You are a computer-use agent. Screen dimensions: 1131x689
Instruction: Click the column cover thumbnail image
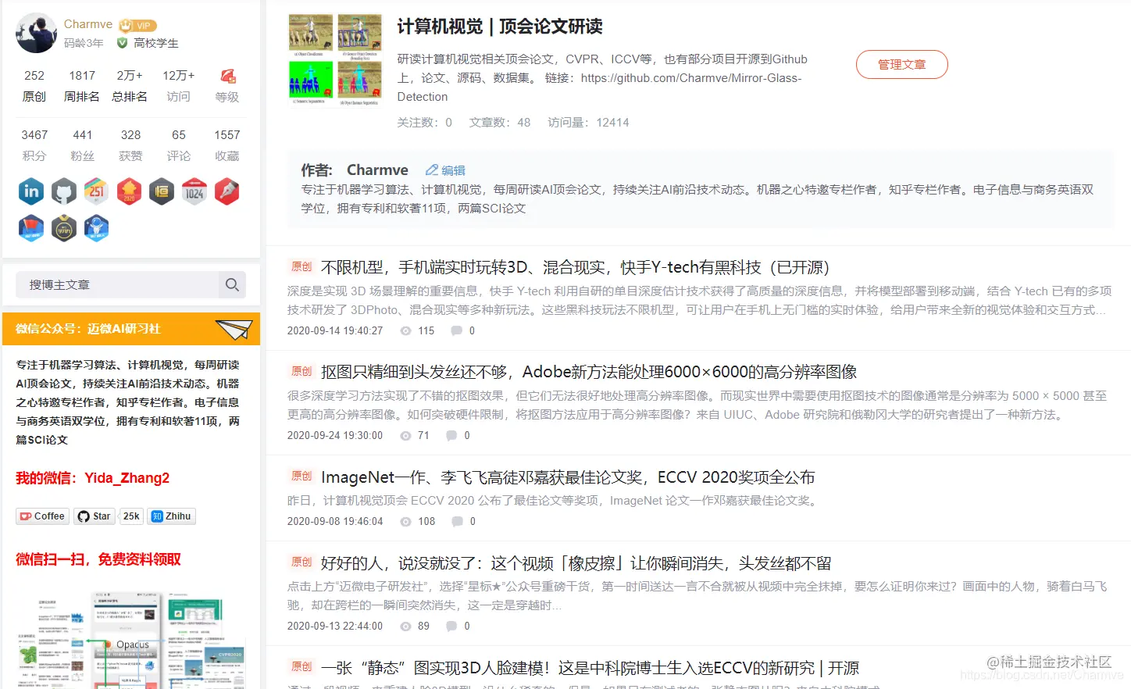pos(334,58)
